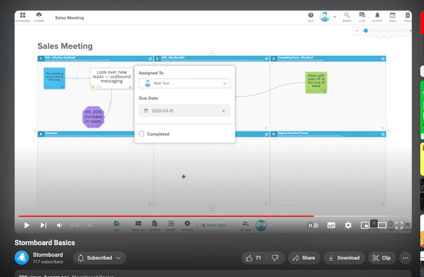Open the Reports icon
Image resolution: width=424 pixels, height=277 pixels.
coord(155,225)
